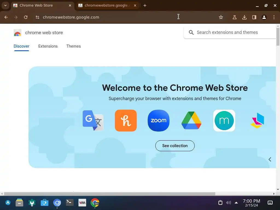Switch to the chromewebstore.google.com tab

(x=108, y=5)
